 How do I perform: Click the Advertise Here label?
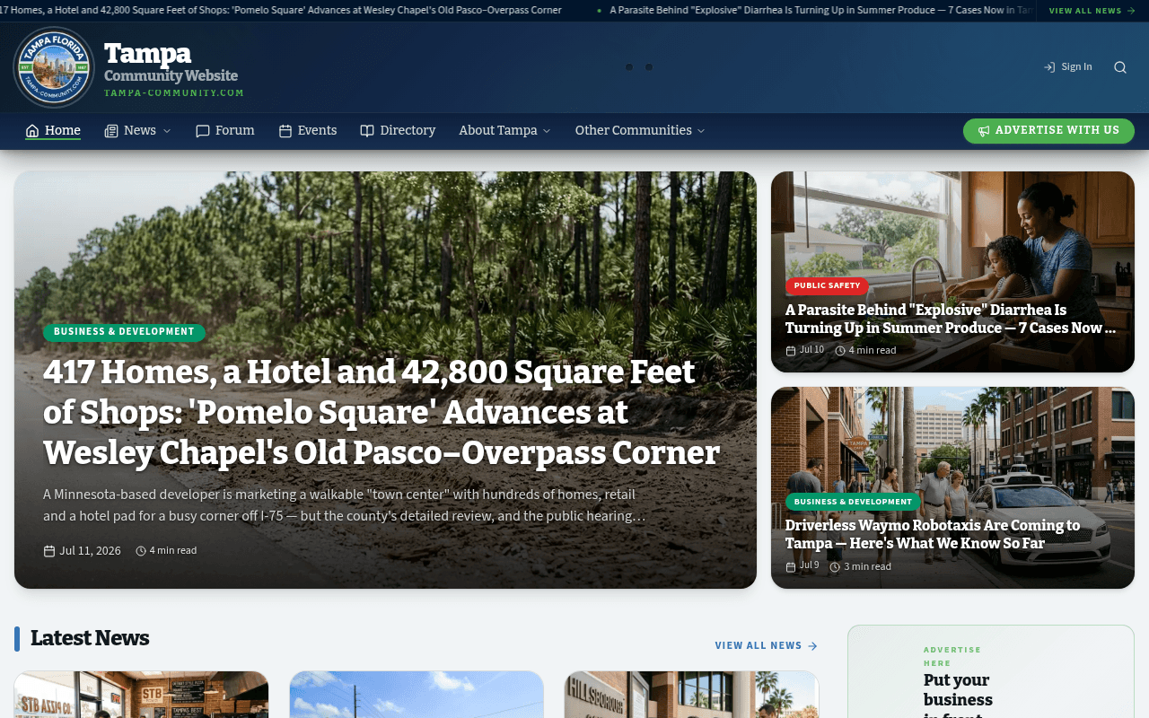pos(952,656)
